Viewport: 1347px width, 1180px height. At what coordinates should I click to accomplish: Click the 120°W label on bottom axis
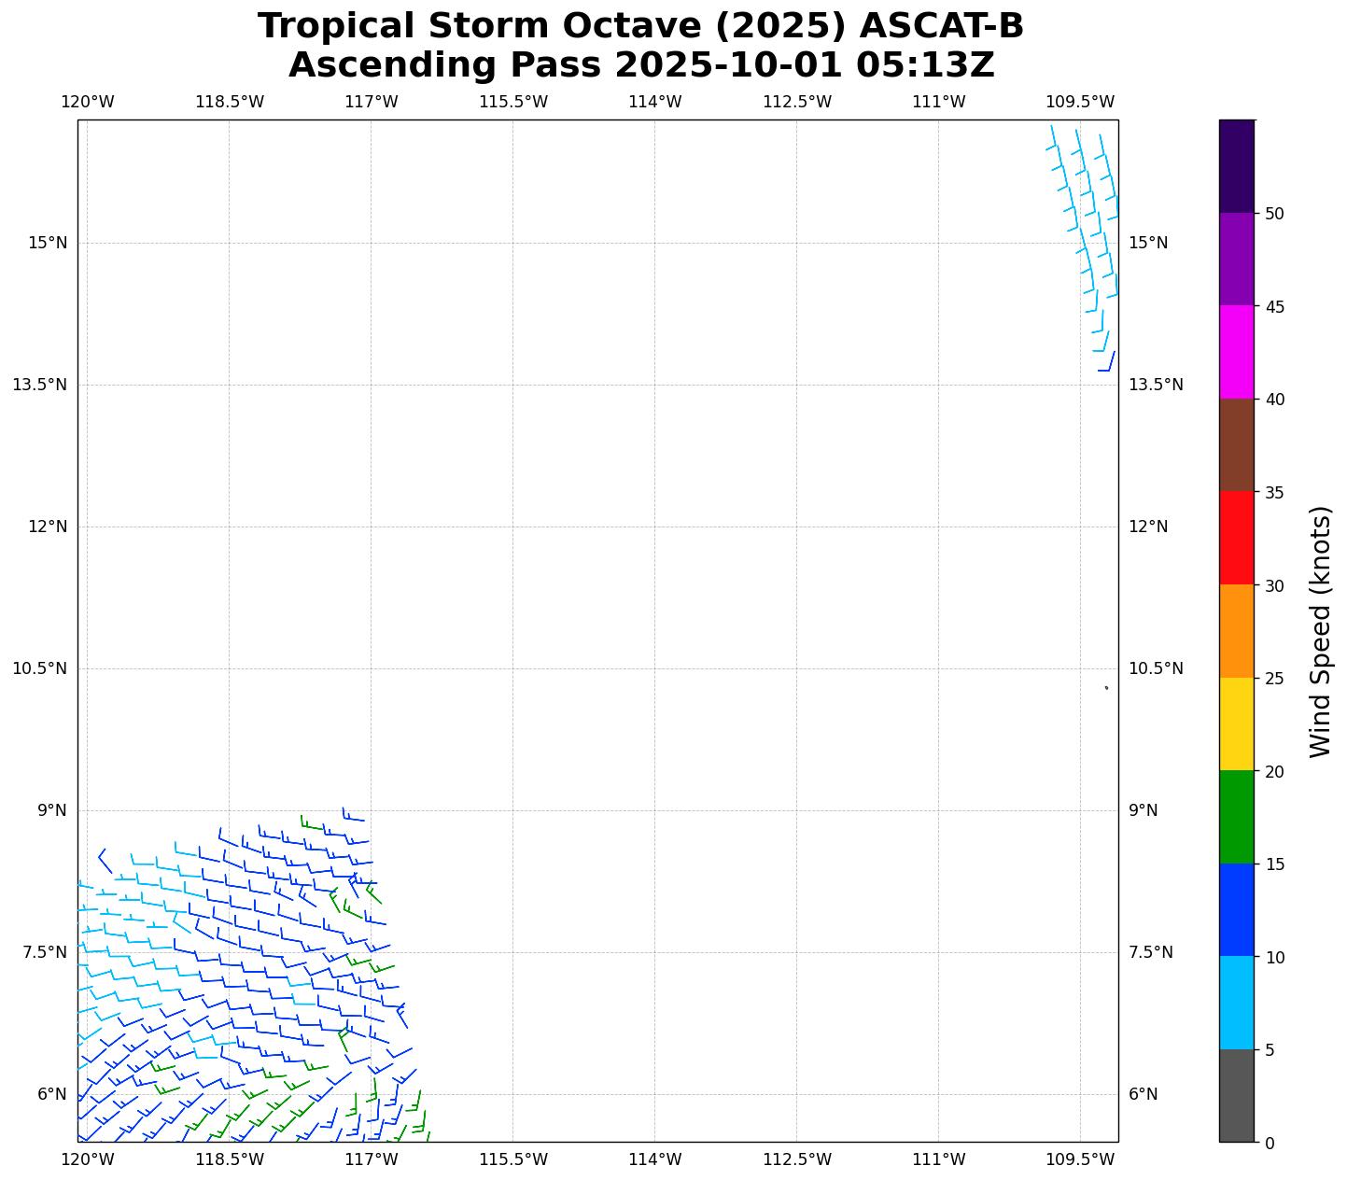(x=87, y=1159)
